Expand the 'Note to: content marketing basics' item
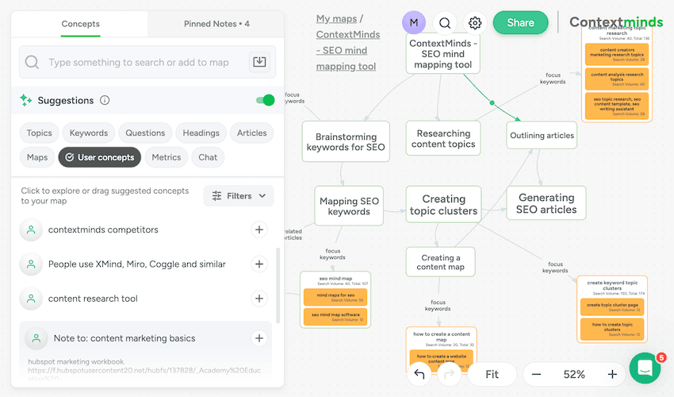The image size is (674, 397). 124,338
